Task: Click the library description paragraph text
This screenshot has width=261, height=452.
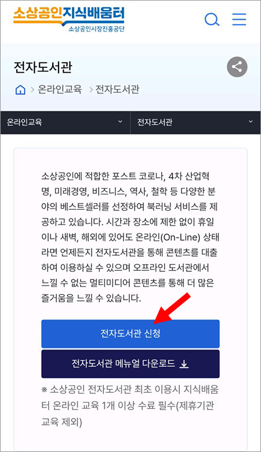Action: [x=130, y=237]
